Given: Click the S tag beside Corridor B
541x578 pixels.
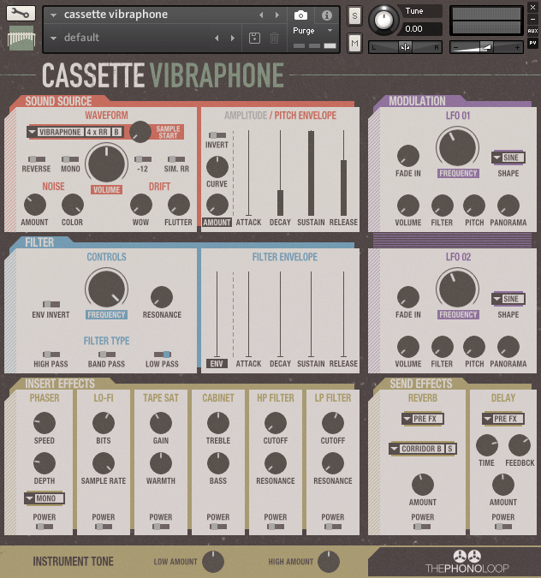Looking at the screenshot, I should [450, 449].
